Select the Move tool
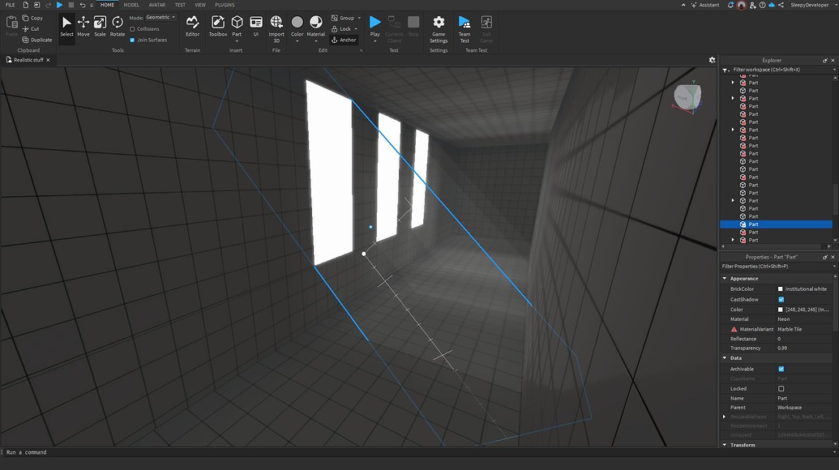This screenshot has height=470, width=839. point(83,25)
